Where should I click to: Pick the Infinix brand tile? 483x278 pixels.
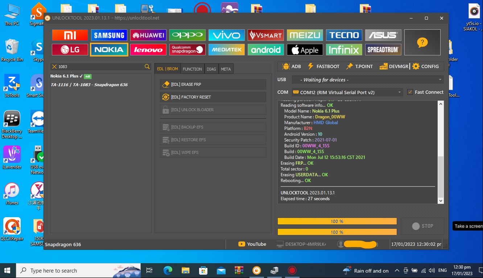344,50
